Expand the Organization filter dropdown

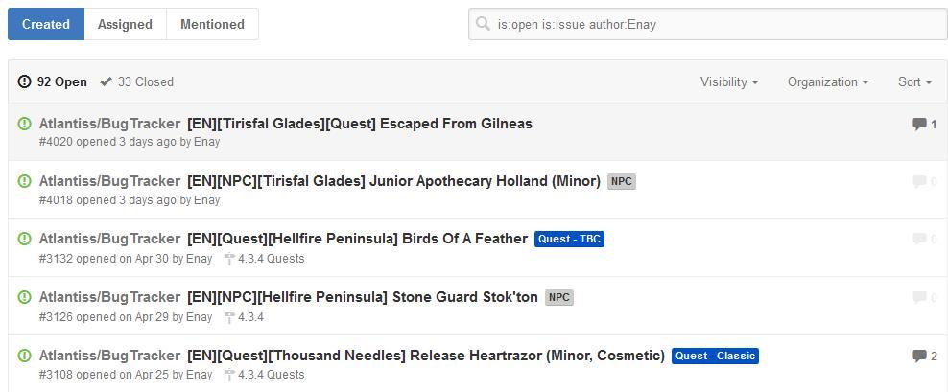click(828, 81)
